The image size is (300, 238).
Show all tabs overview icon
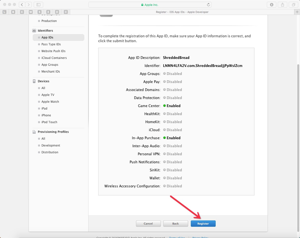293,4
